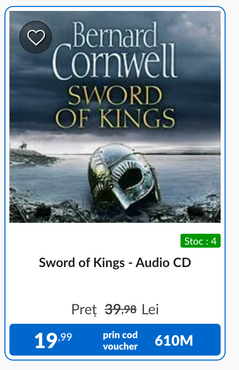Add Sword of Kings to wishlist heart
239x370 pixels.
click(x=36, y=37)
